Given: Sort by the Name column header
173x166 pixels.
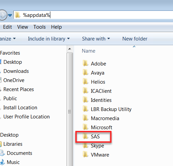Looking at the screenshot, I should 89,51.
